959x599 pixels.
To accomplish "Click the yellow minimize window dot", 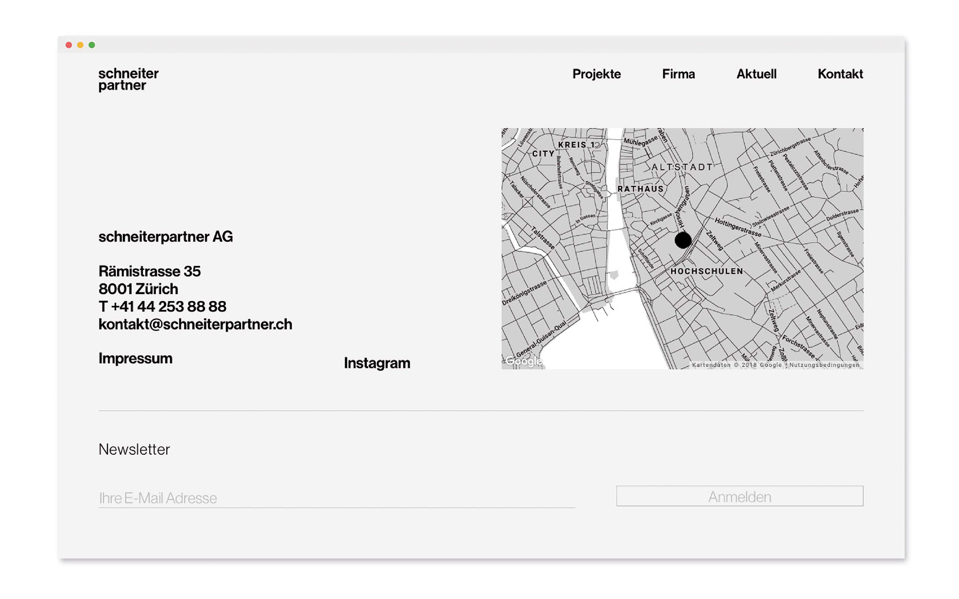I will (80, 45).
